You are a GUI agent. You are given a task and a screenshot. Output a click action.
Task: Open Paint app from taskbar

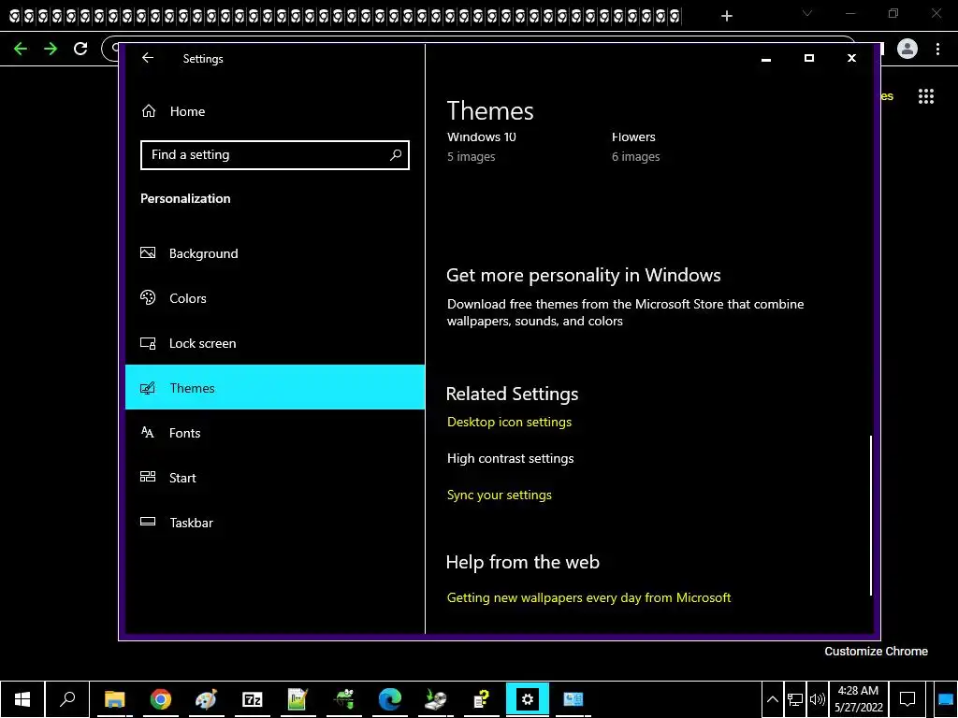(x=206, y=699)
